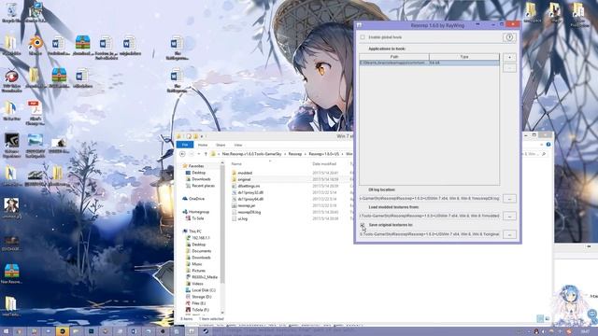Click the Save original textures path field
Image resolution: width=598 pixels, height=336 pixels.
430,234
